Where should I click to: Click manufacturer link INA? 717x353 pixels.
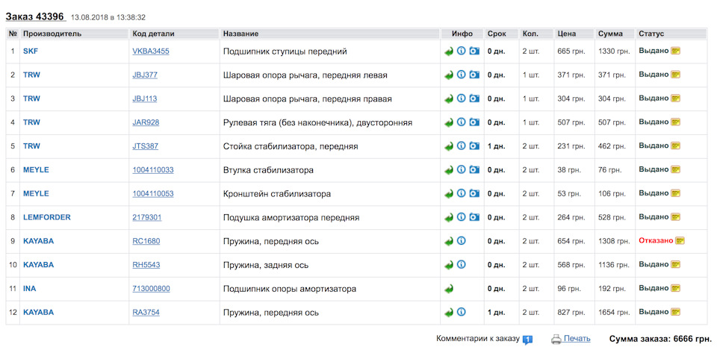point(29,289)
